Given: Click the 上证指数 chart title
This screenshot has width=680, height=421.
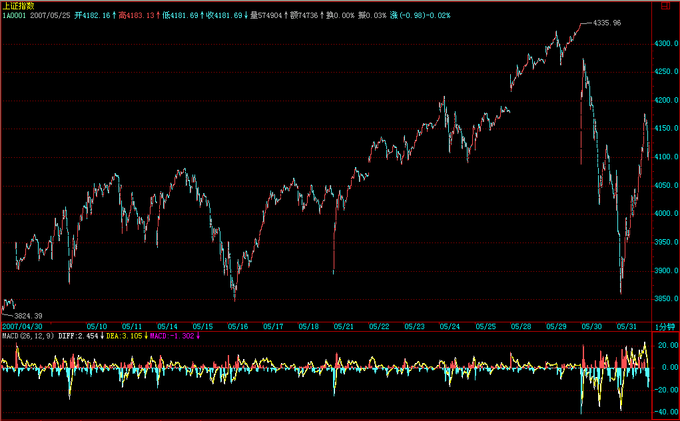Looking at the screenshot, I should coord(15,5).
